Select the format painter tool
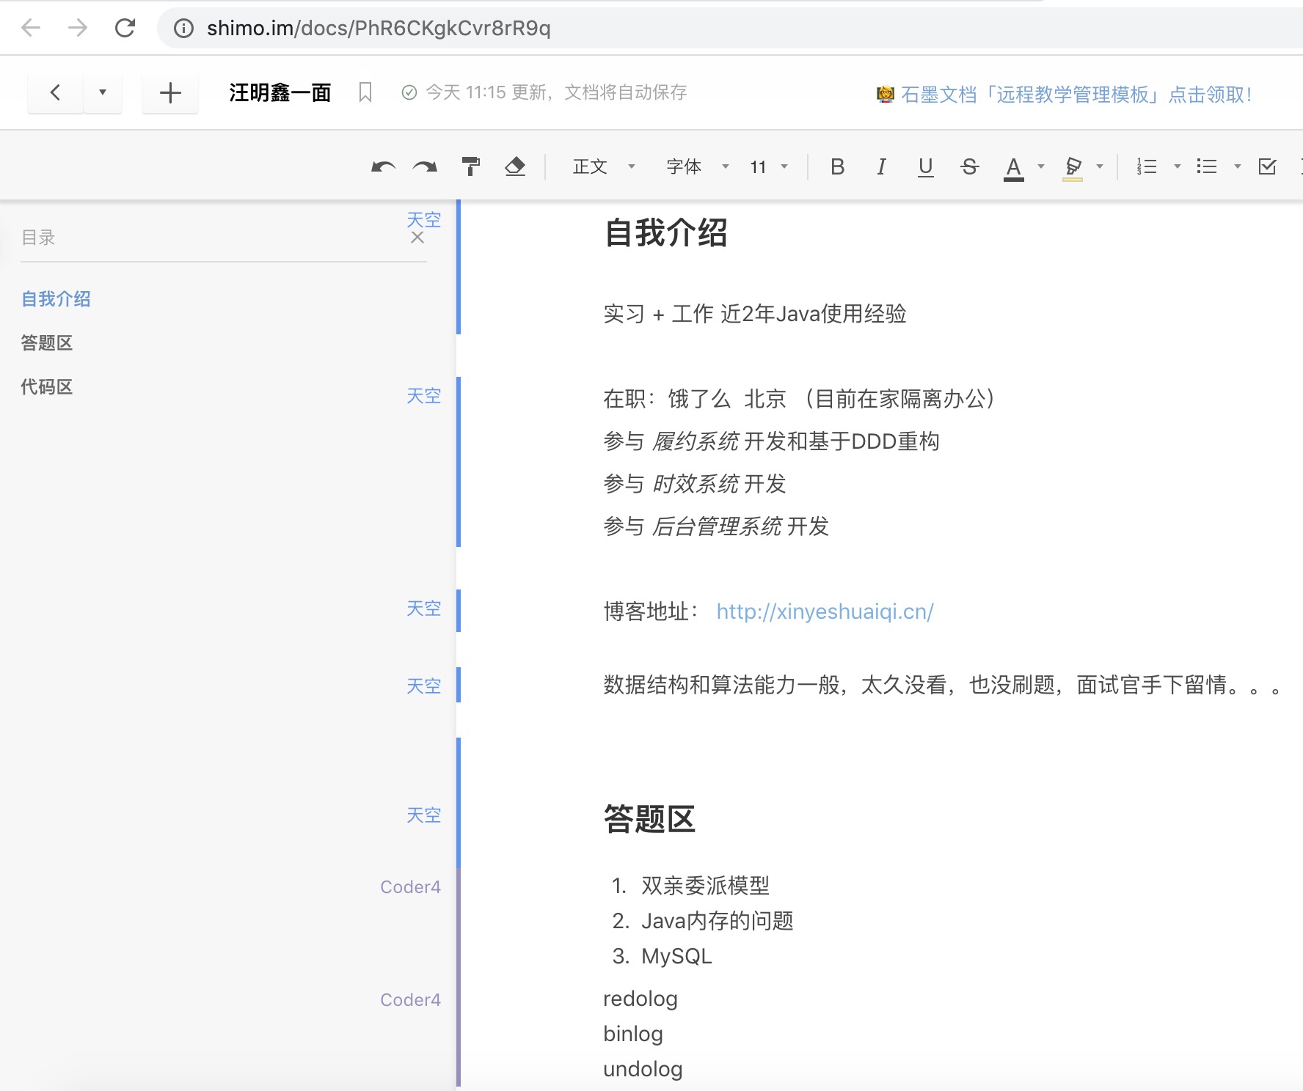 tap(470, 167)
